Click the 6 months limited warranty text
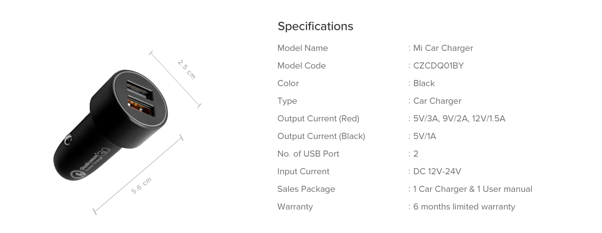The width and height of the screenshot is (602, 233). coord(464,207)
